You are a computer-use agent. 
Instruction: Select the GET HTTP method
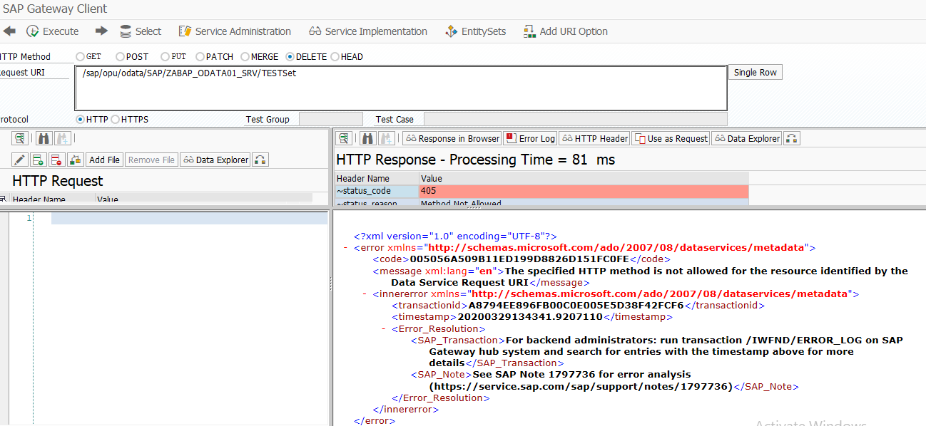pyautogui.click(x=80, y=57)
